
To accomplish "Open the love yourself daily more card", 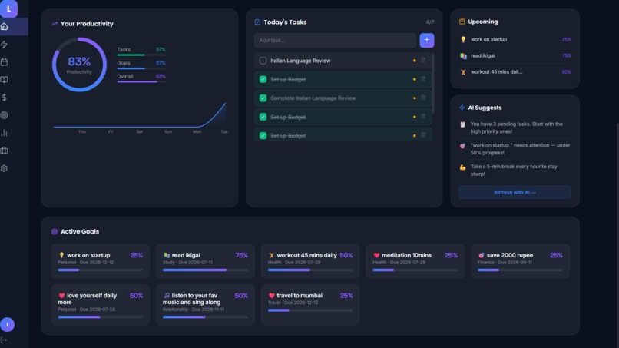I will click(101, 304).
